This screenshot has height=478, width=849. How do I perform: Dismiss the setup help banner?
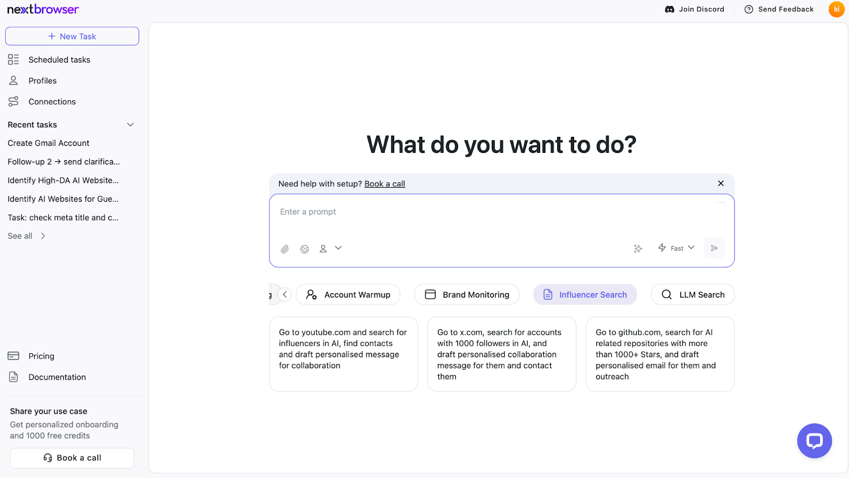click(x=721, y=184)
